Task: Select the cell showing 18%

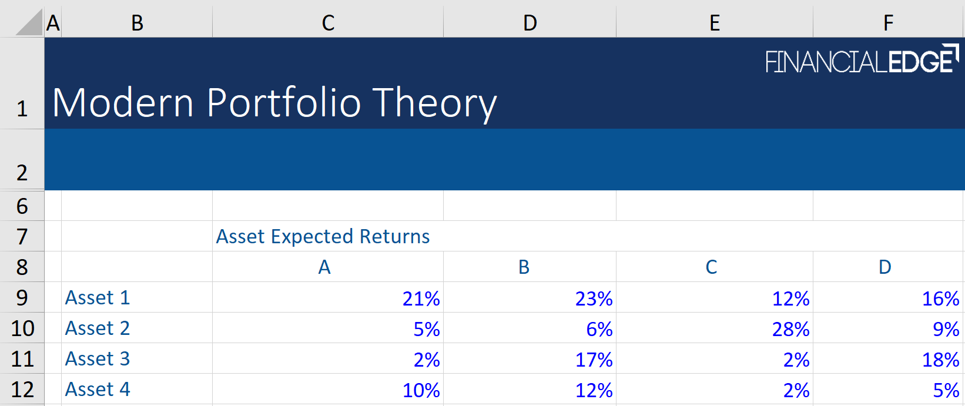Action: click(888, 359)
